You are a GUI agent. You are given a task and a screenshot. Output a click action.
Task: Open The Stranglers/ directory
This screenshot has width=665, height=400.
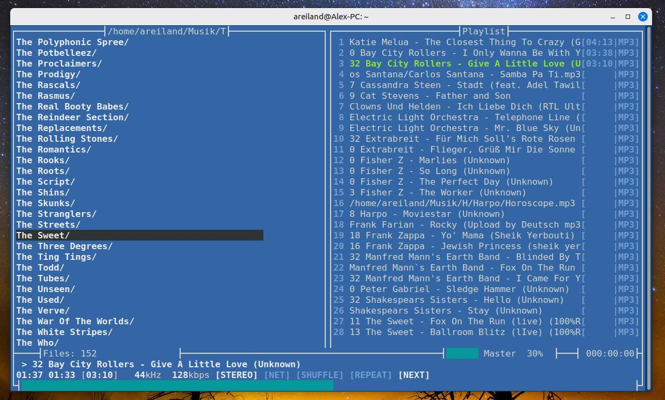(x=56, y=214)
